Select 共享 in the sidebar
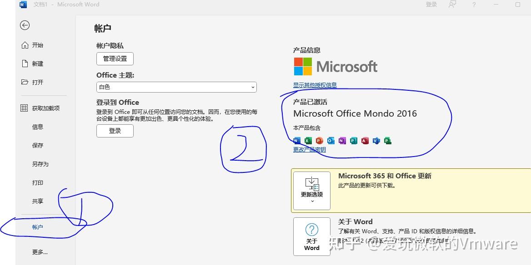Viewport: 531px width, 265px height. (x=38, y=201)
